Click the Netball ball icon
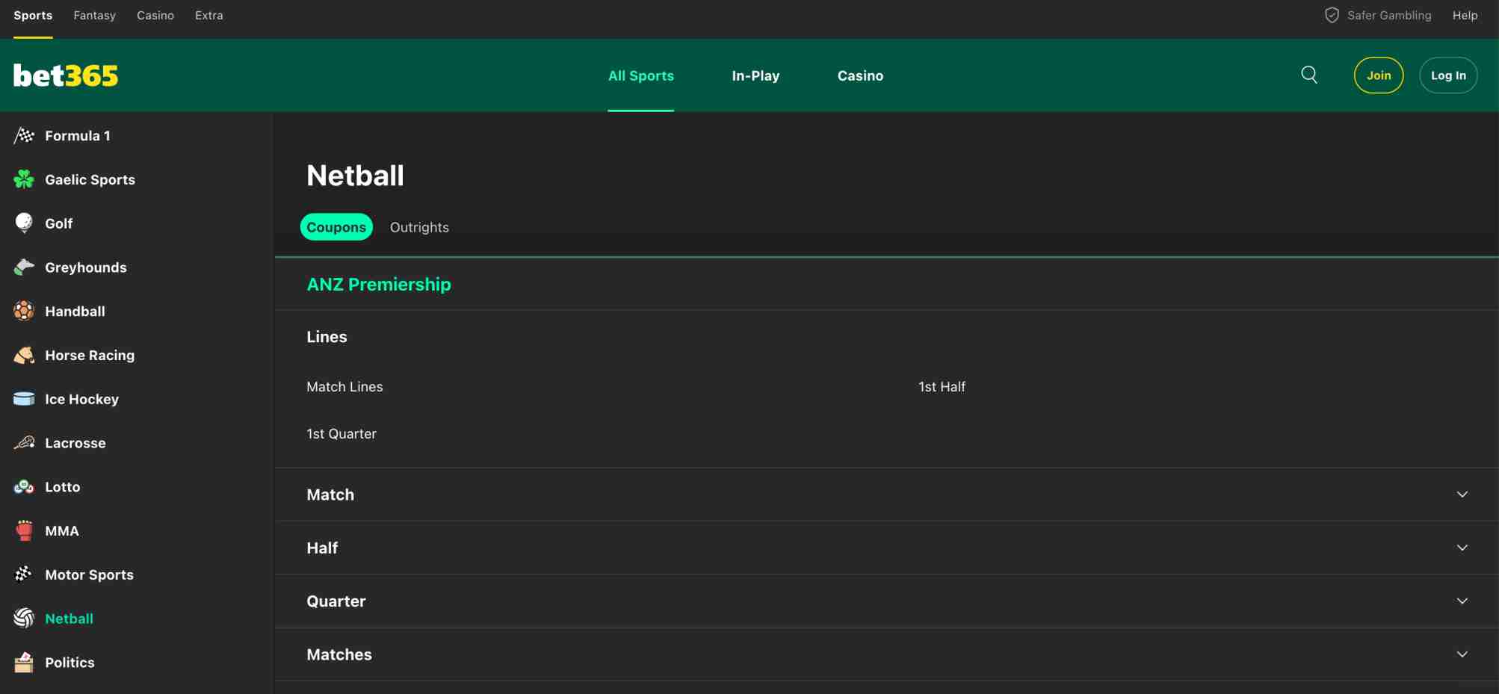Image resolution: width=1499 pixels, height=694 pixels. [24, 619]
